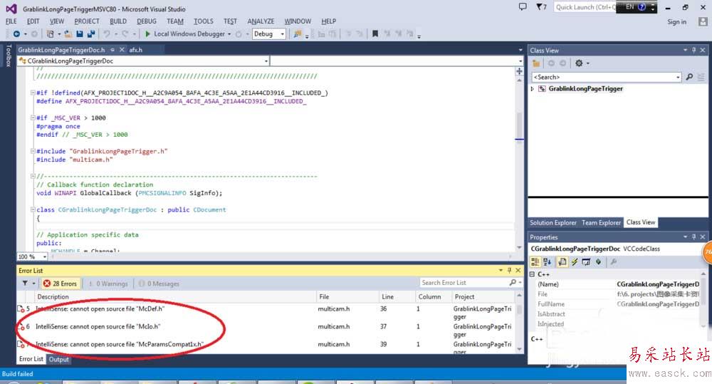The width and height of the screenshot is (712, 384).
Task: Expand the GrablinkLongPageTrigger tree node
Action: tap(533, 89)
